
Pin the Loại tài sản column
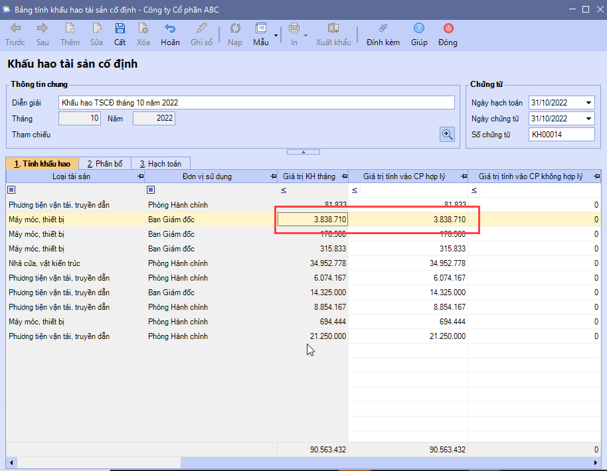point(141,176)
